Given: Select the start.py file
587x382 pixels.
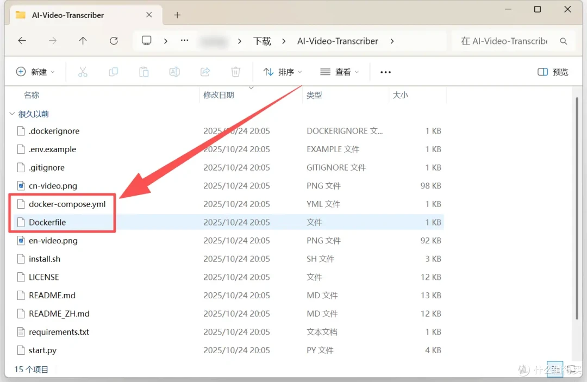Looking at the screenshot, I should click(x=43, y=350).
